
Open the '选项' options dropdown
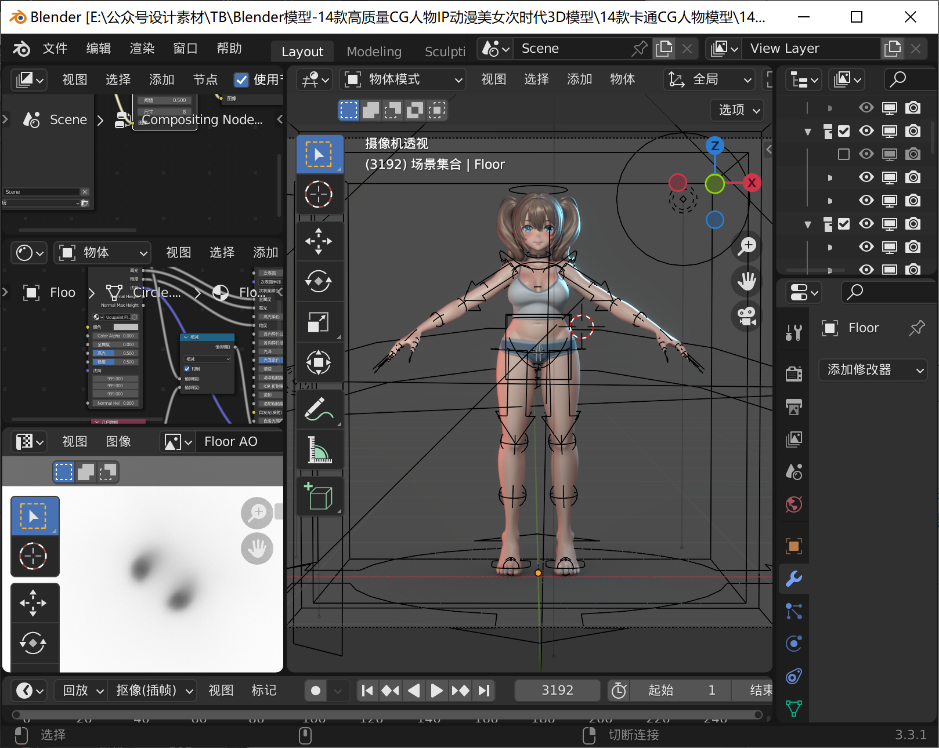click(737, 110)
